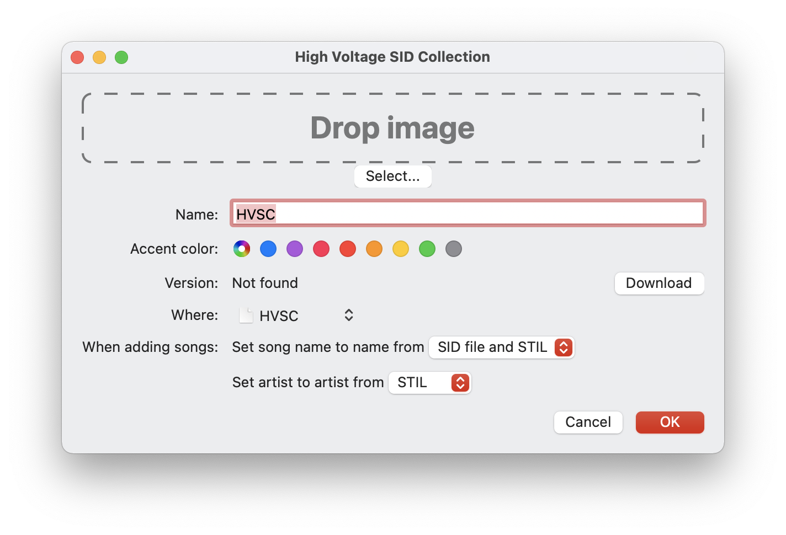
Task: Click the Name text field
Action: coord(468,213)
